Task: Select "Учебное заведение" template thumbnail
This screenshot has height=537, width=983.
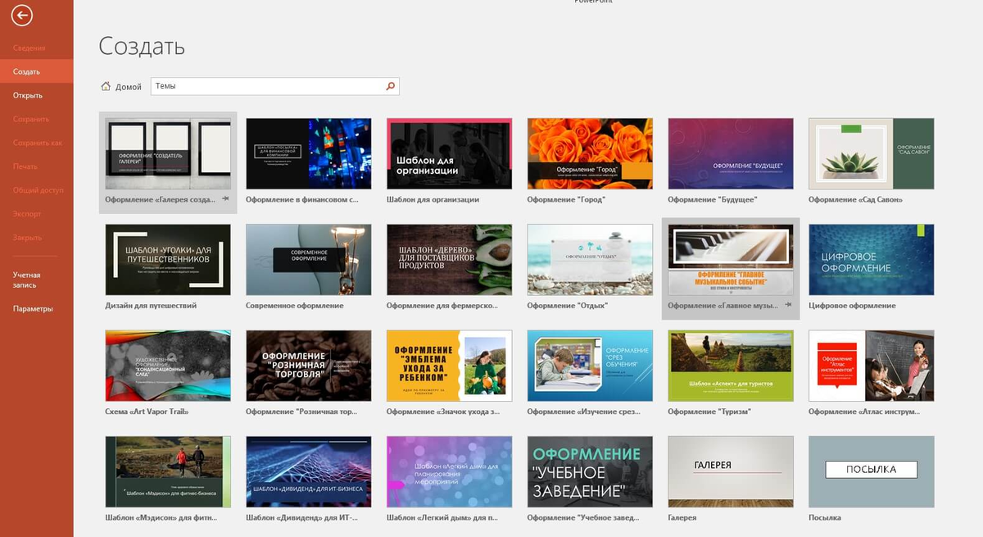Action: pos(590,471)
